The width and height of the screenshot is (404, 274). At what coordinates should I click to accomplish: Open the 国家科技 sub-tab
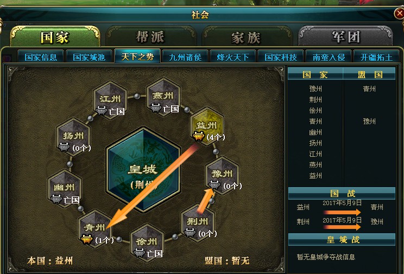pos(281,57)
